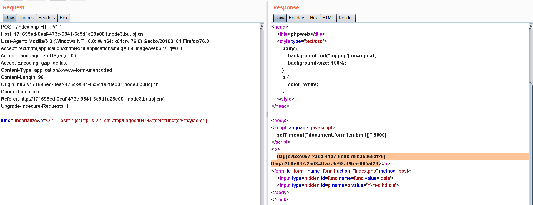Click the POST /index.php HTTP/1.1 line
This screenshot has height=205, width=533.
[31, 27]
